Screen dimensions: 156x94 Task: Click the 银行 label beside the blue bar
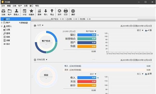(73, 35)
